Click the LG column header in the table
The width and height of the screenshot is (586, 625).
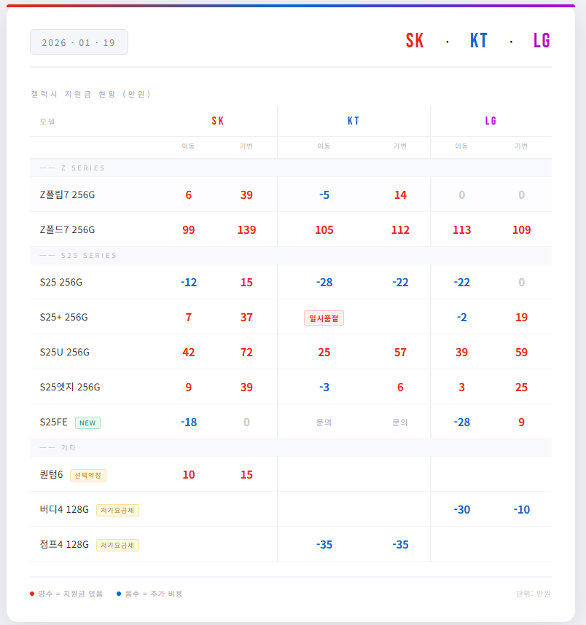pyautogui.click(x=491, y=121)
